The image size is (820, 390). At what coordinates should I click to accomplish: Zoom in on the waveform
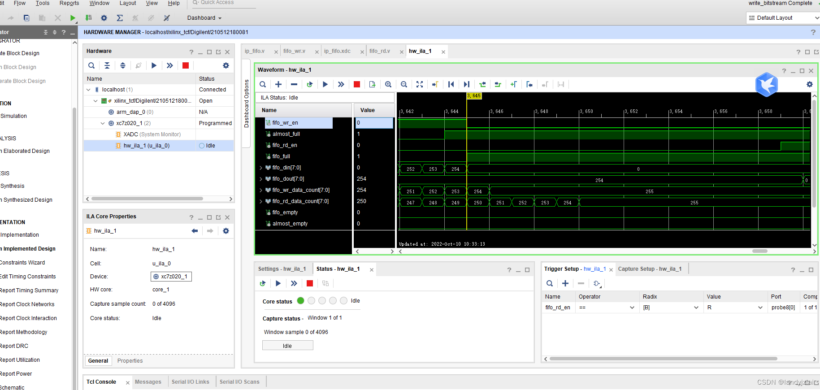[x=388, y=84]
